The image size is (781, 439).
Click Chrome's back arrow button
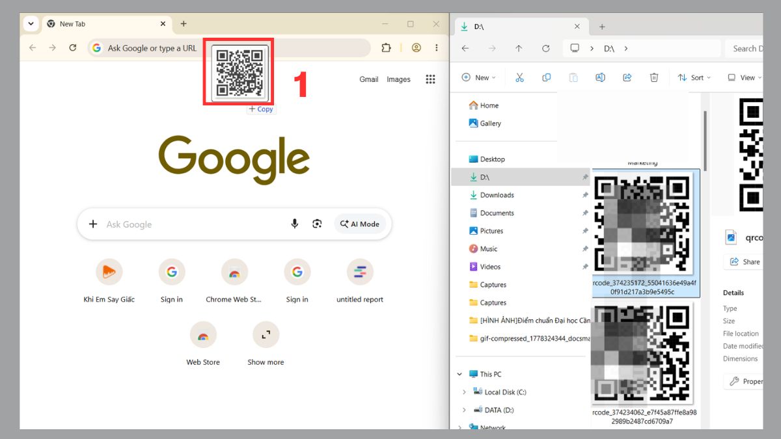point(33,47)
